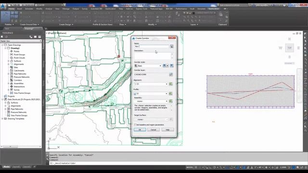
Task: Pick profile from drawing icon
Action: click(x=171, y=94)
